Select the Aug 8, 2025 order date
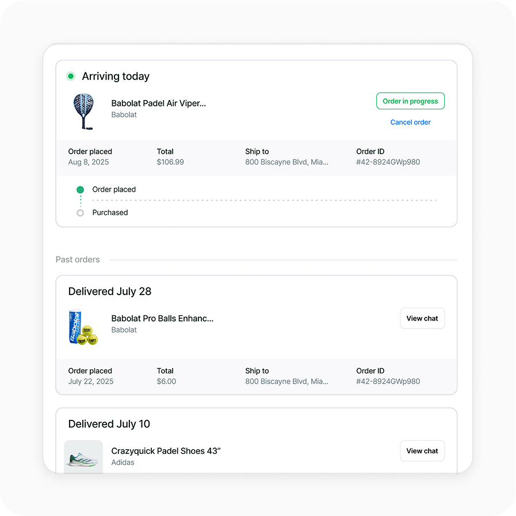 coord(88,162)
